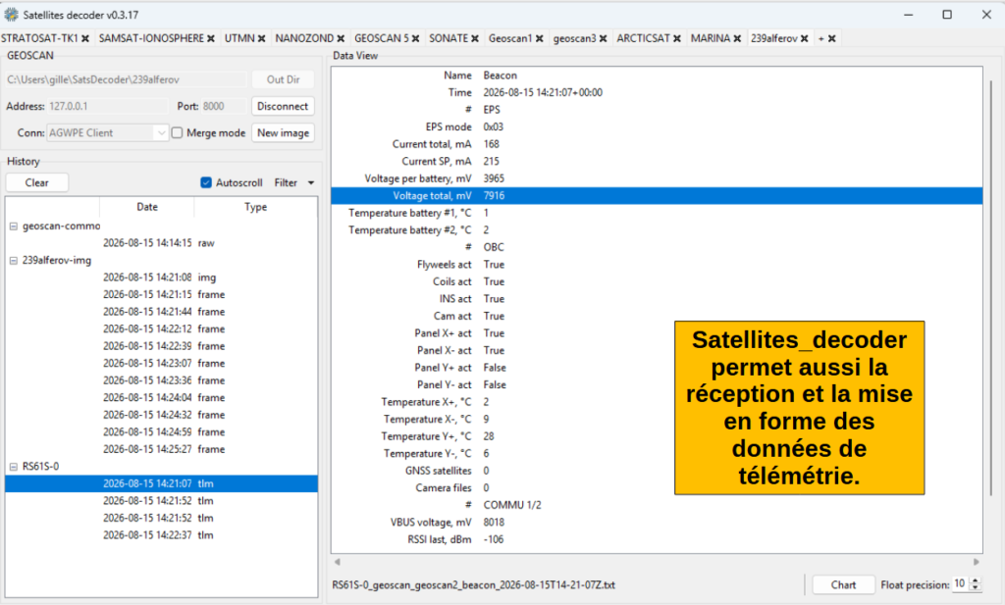Close the ARCTICSAT tab x icon
1005x605 pixels.
pos(677,38)
